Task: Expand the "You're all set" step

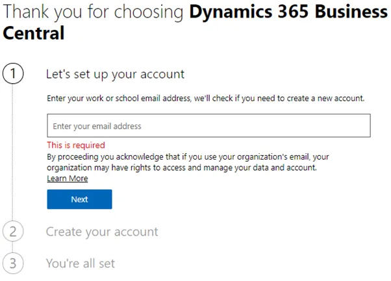Action: click(x=80, y=263)
